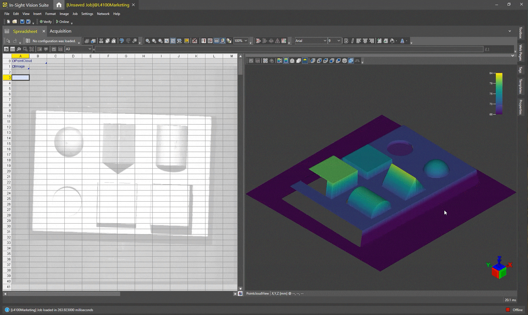The width and height of the screenshot is (528, 315).
Task: Toggle Italic text formatting
Action: [x=352, y=41]
